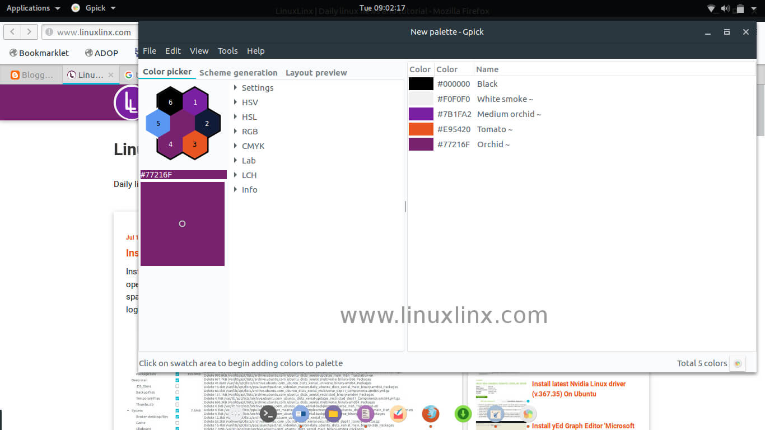
Task: Select hexagon segment 5 in color picker
Action: [158, 123]
